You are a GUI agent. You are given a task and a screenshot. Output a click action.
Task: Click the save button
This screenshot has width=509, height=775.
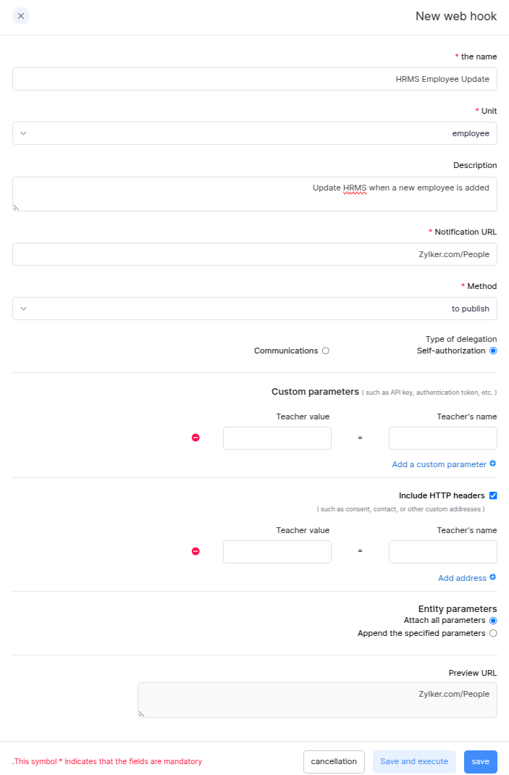480,761
